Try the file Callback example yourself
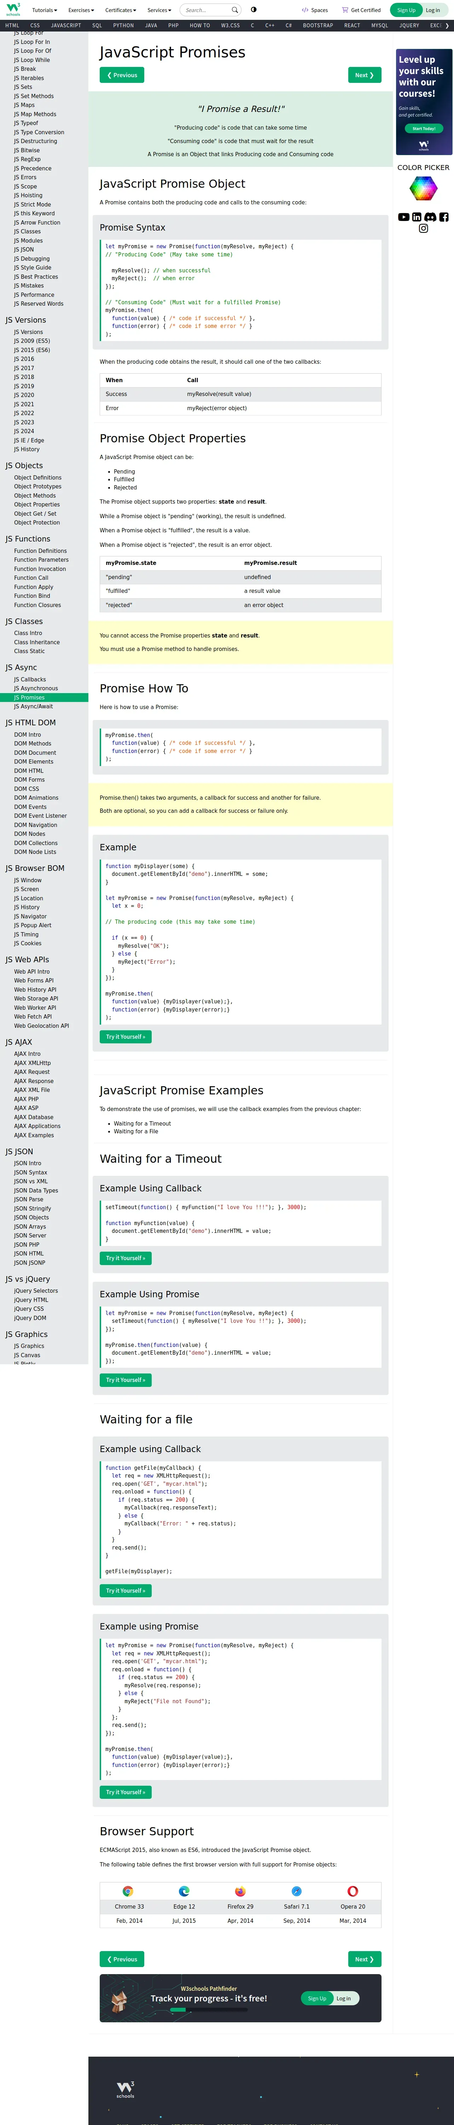This screenshot has width=454, height=2125. tap(125, 1591)
